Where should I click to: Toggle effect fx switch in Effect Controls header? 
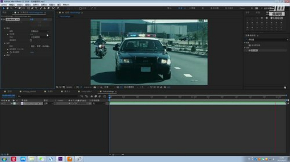click(4, 19)
